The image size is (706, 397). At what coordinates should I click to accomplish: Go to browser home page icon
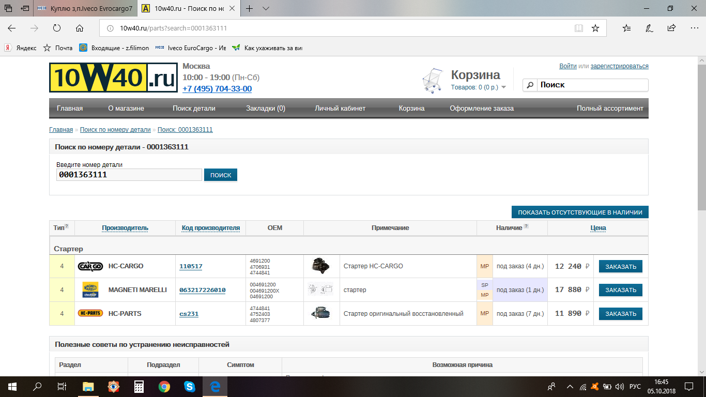pyautogui.click(x=79, y=28)
